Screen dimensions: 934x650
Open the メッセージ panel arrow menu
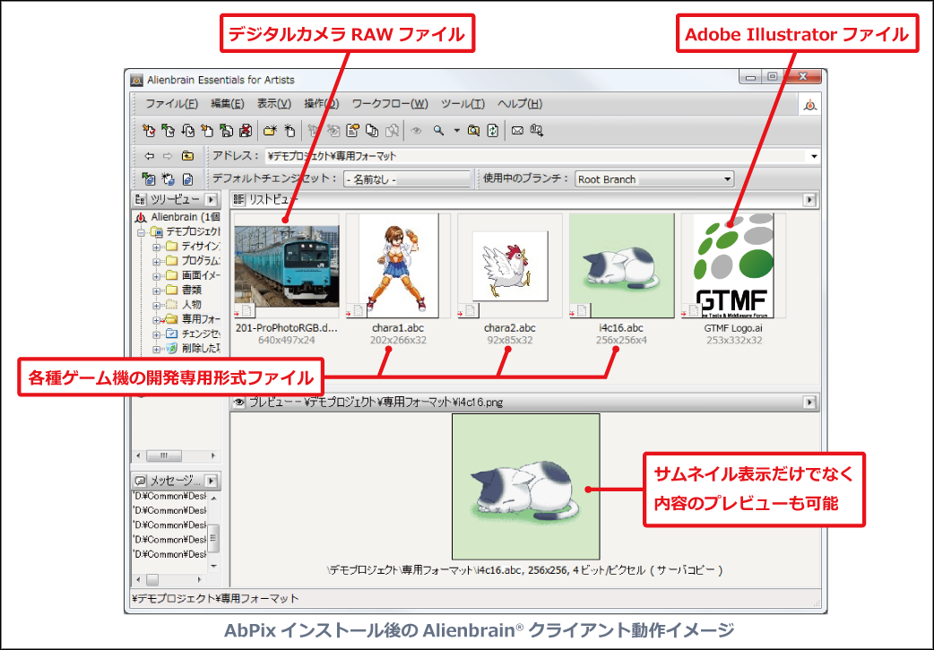coord(212,481)
